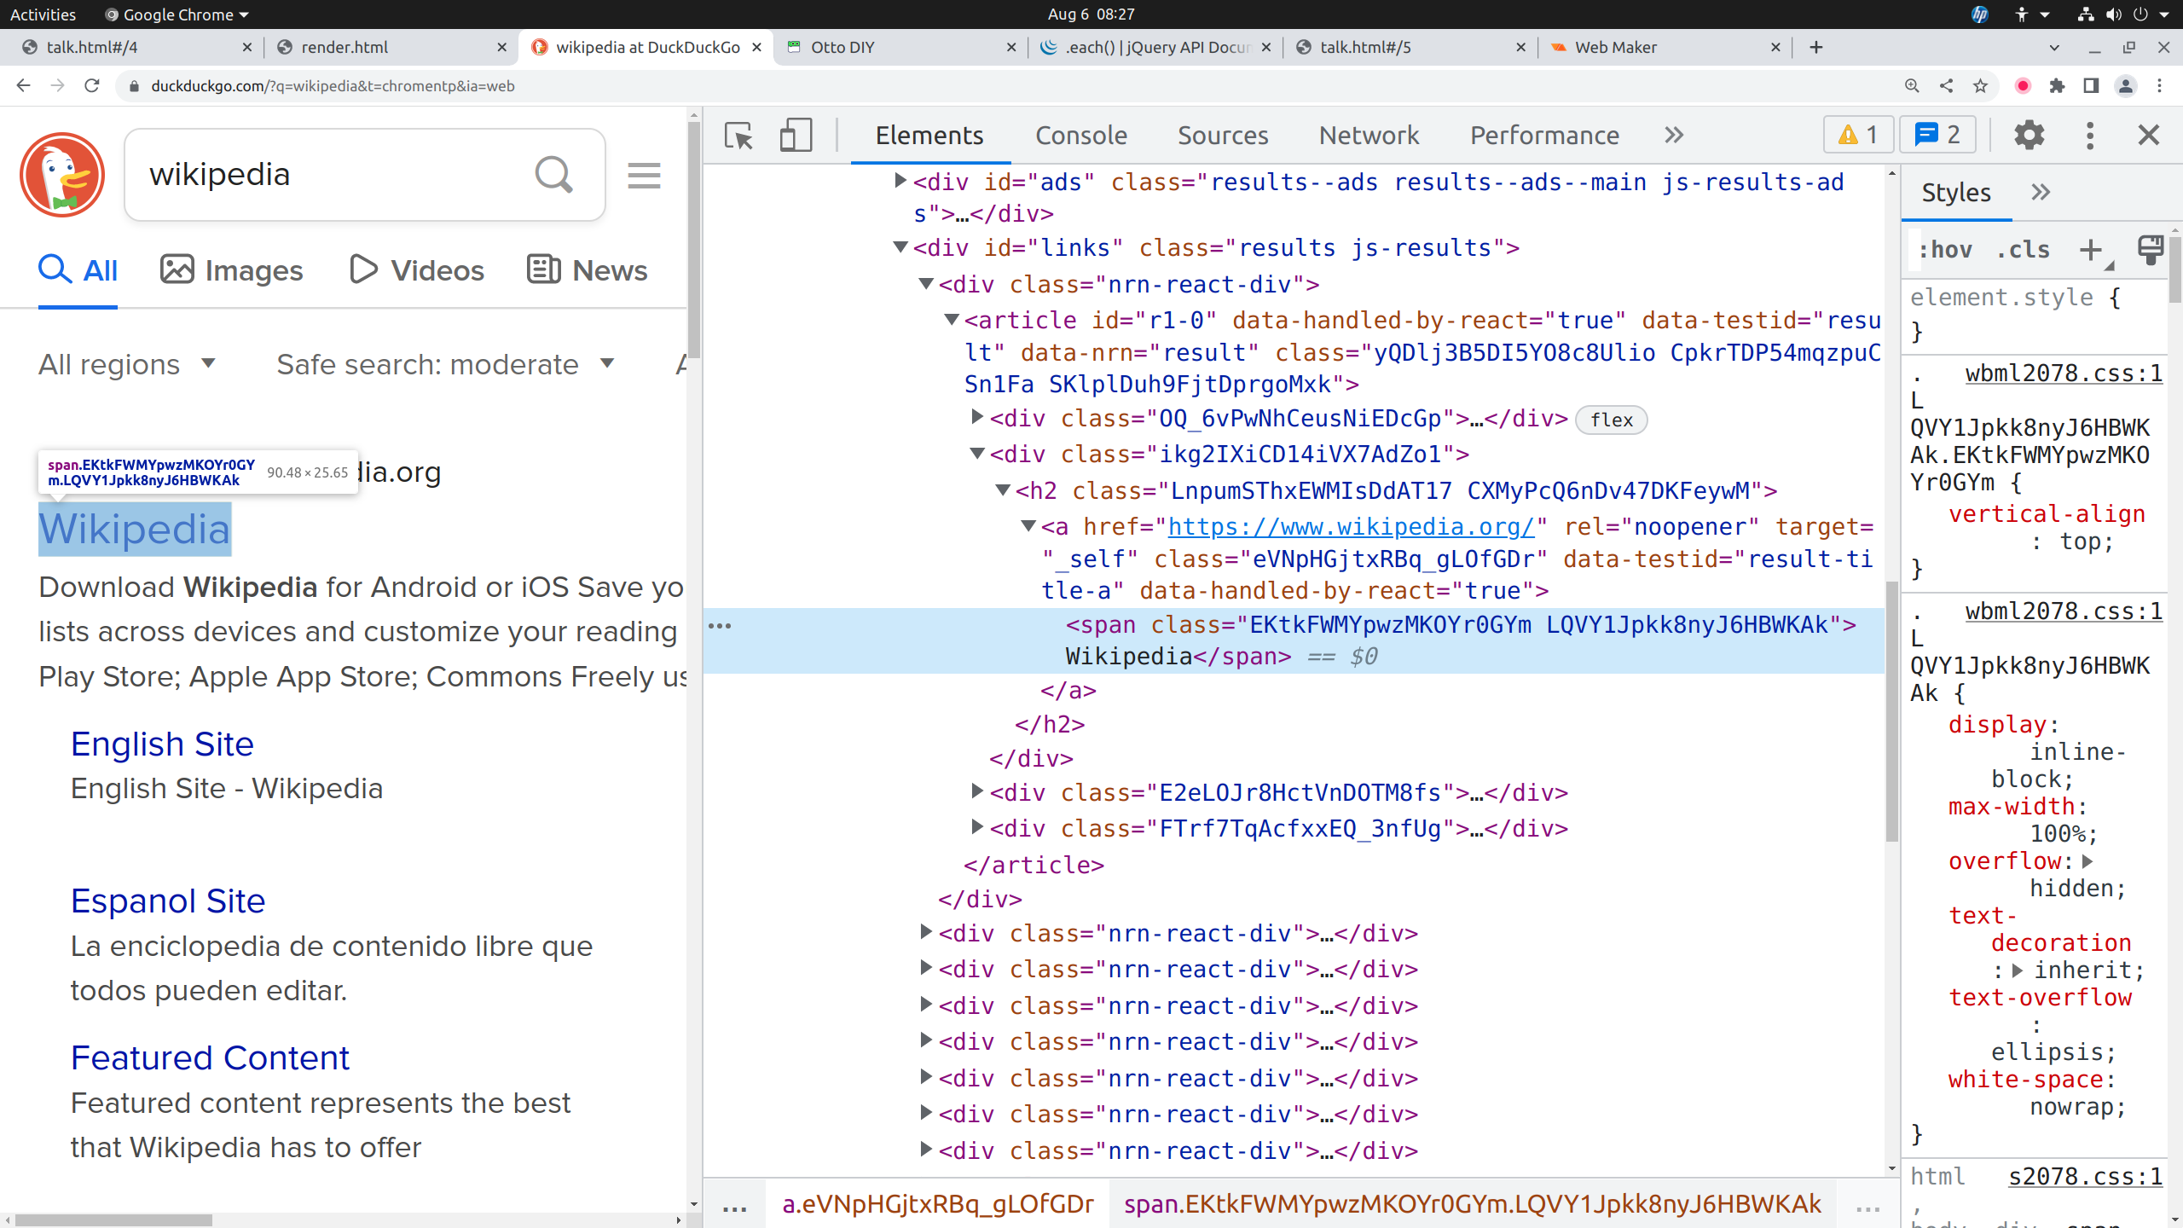Bookmark this page with the star icon

coord(1980,86)
